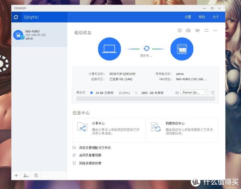241x189 pixels.
Task: Add a new NAS with plus button
Action: 16,175
